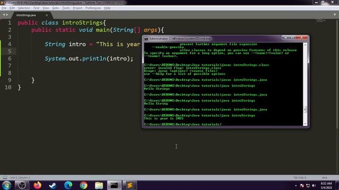Open the Help menu

107,8
